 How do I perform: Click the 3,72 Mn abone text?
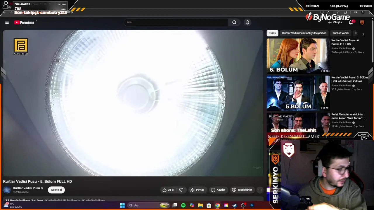[21, 192]
